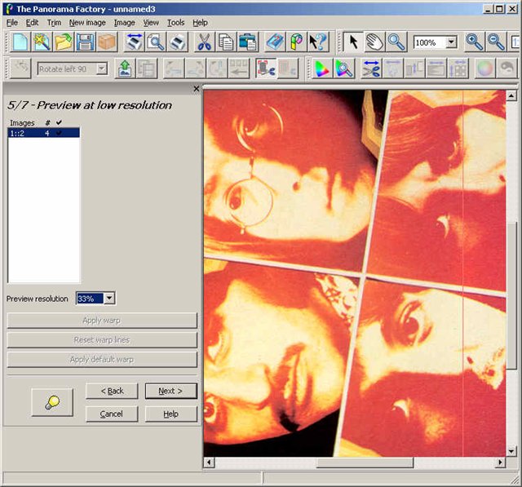This screenshot has width=522, height=487.
Task: Open the Preview resolution dropdown
Action: 109,299
